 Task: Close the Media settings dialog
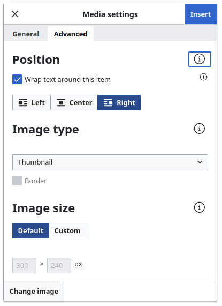(x=15, y=14)
